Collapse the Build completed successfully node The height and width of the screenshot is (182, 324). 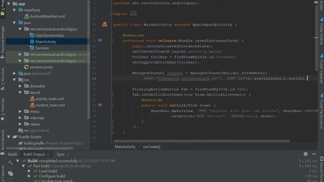[x=18, y=161]
